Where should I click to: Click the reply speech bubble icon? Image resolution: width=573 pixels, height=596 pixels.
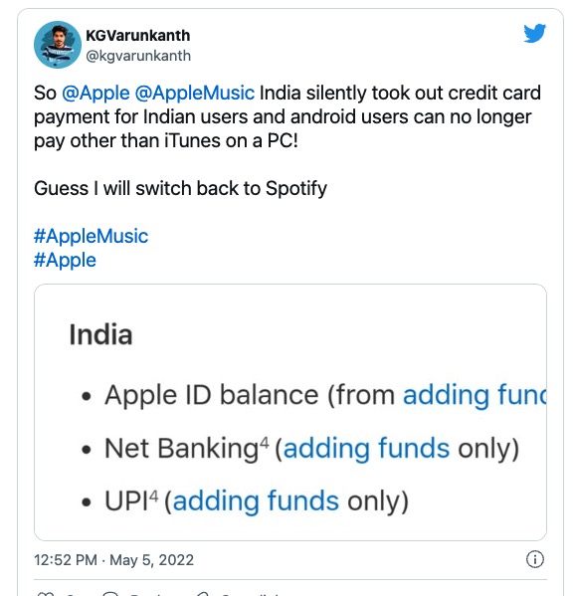coord(110,594)
